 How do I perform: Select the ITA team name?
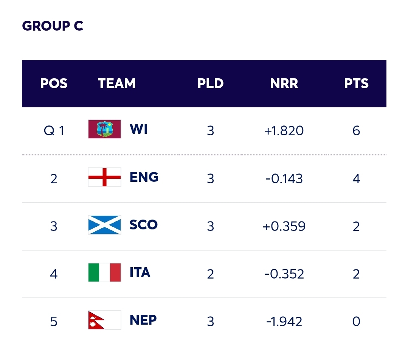point(140,272)
